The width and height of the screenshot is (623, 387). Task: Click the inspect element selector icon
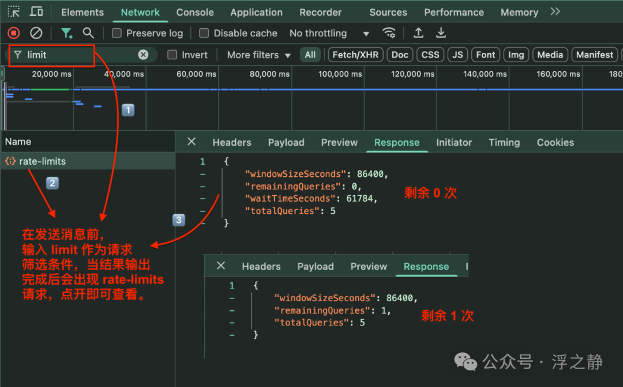point(14,12)
